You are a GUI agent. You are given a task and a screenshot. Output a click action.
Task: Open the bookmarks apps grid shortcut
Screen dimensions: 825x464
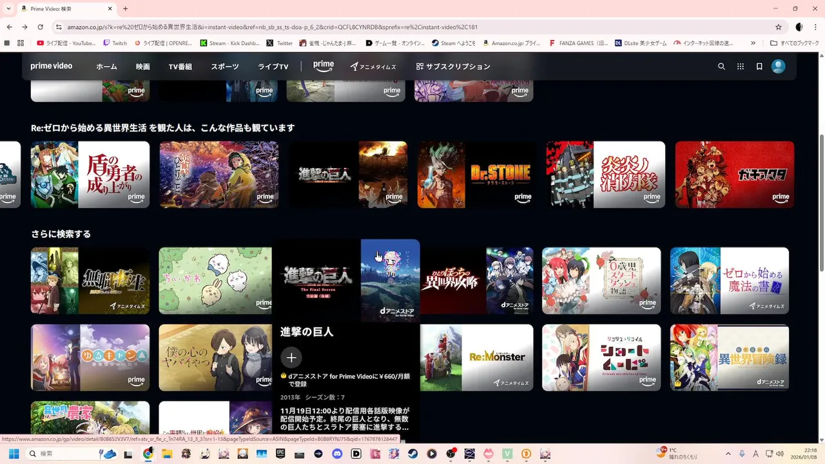[x=21, y=43]
